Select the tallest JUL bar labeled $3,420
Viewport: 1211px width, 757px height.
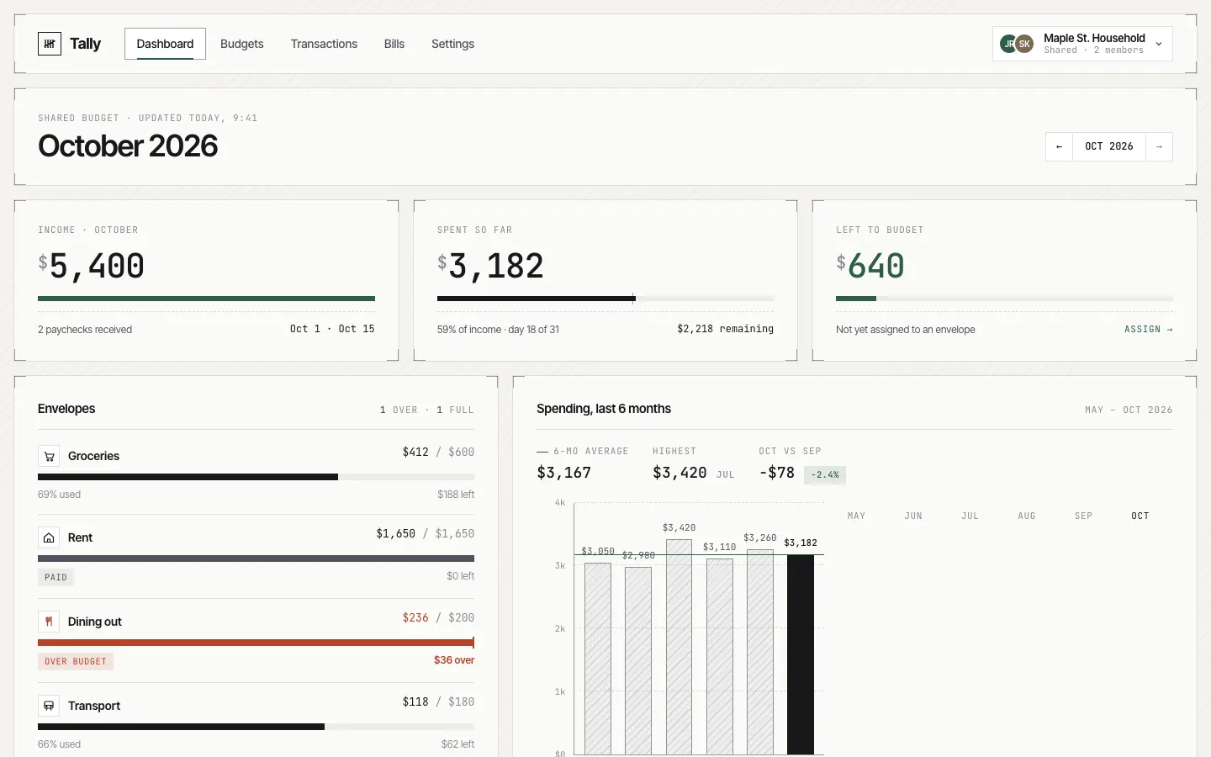coord(679,647)
